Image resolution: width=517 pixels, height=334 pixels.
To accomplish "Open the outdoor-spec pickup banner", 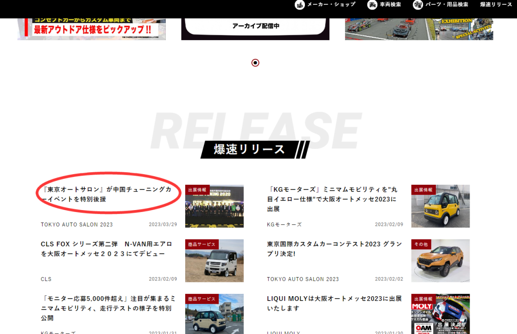I will coord(91,29).
